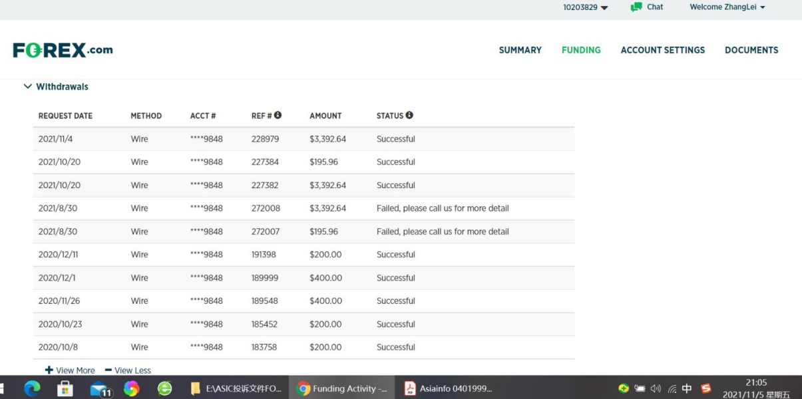Go to the SUMMARY tab

point(520,50)
